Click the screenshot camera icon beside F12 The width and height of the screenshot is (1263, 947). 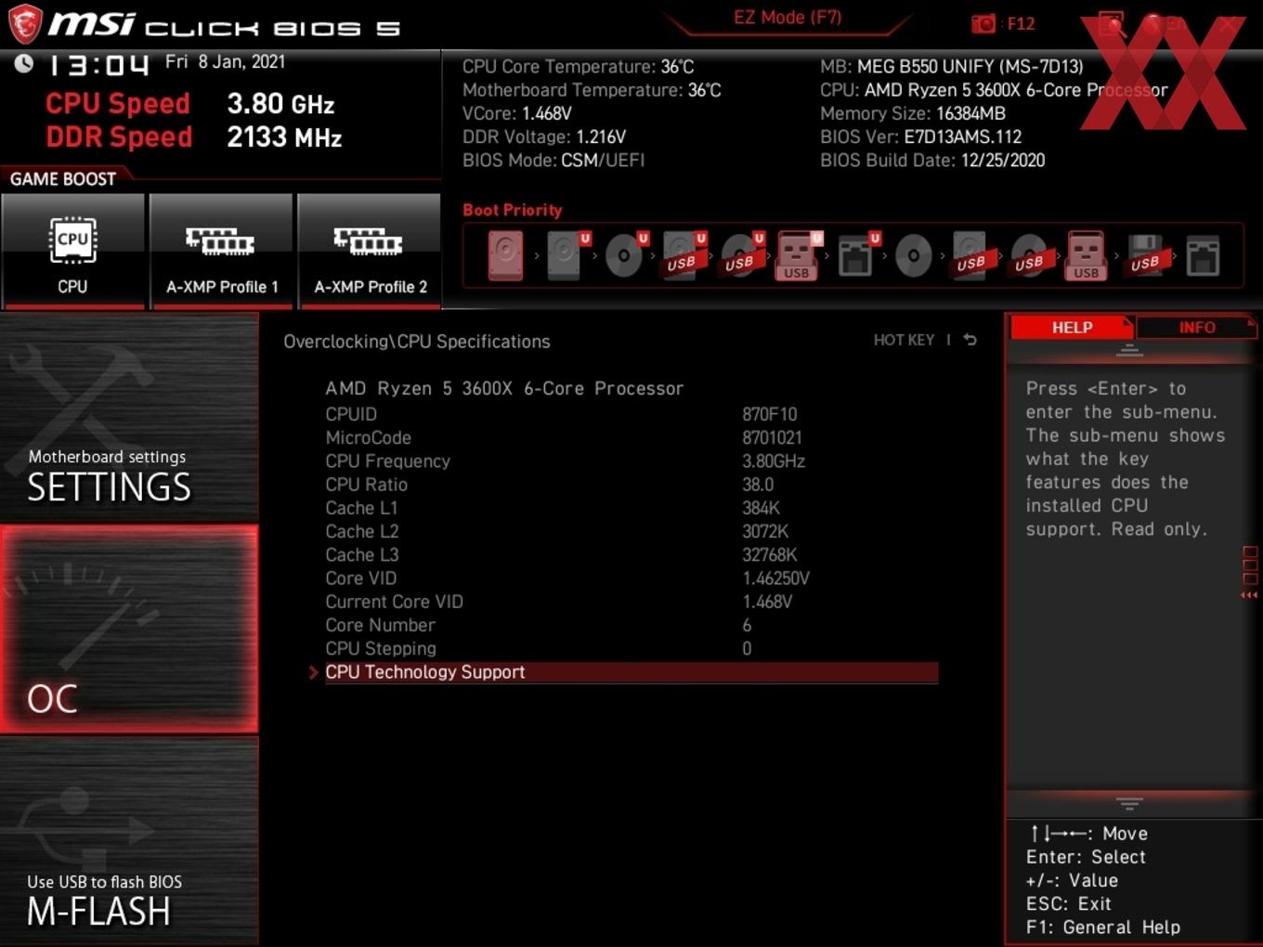[x=983, y=23]
